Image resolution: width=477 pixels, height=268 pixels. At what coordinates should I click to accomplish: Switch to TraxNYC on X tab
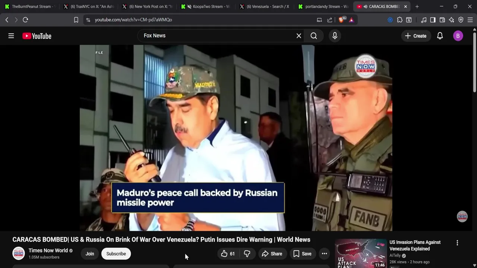[89, 6]
